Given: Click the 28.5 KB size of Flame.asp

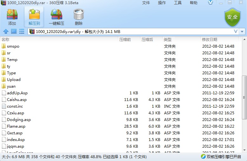Looking at the screenshot, I should 131,126.
